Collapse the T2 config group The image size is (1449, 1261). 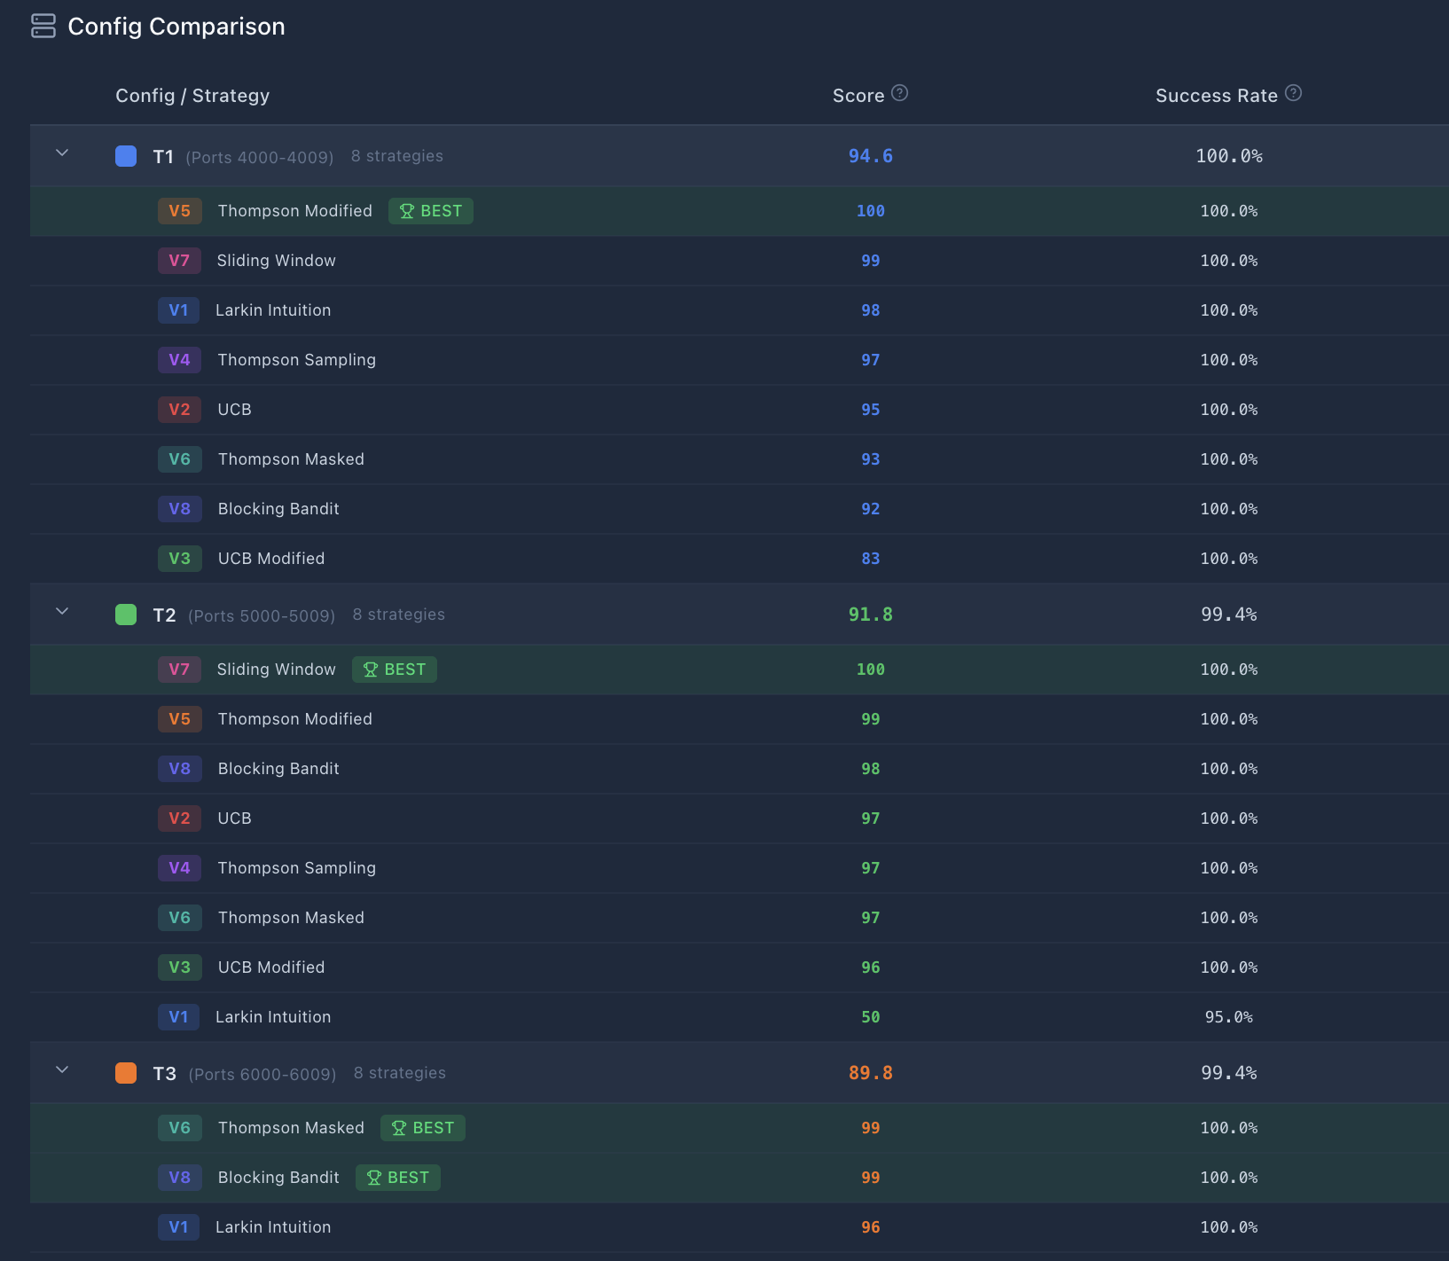pyautogui.click(x=62, y=611)
